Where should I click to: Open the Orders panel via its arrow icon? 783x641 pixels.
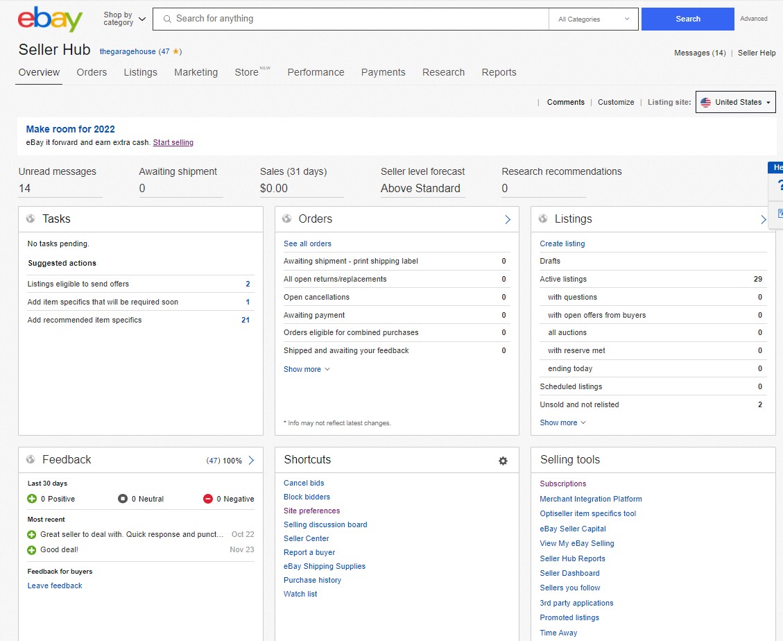tap(508, 219)
